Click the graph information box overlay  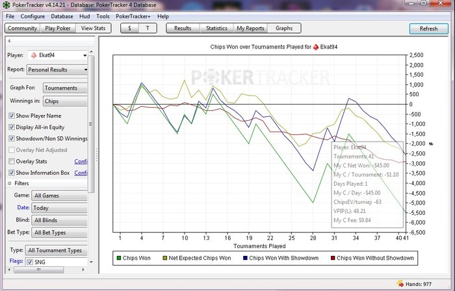367,184
